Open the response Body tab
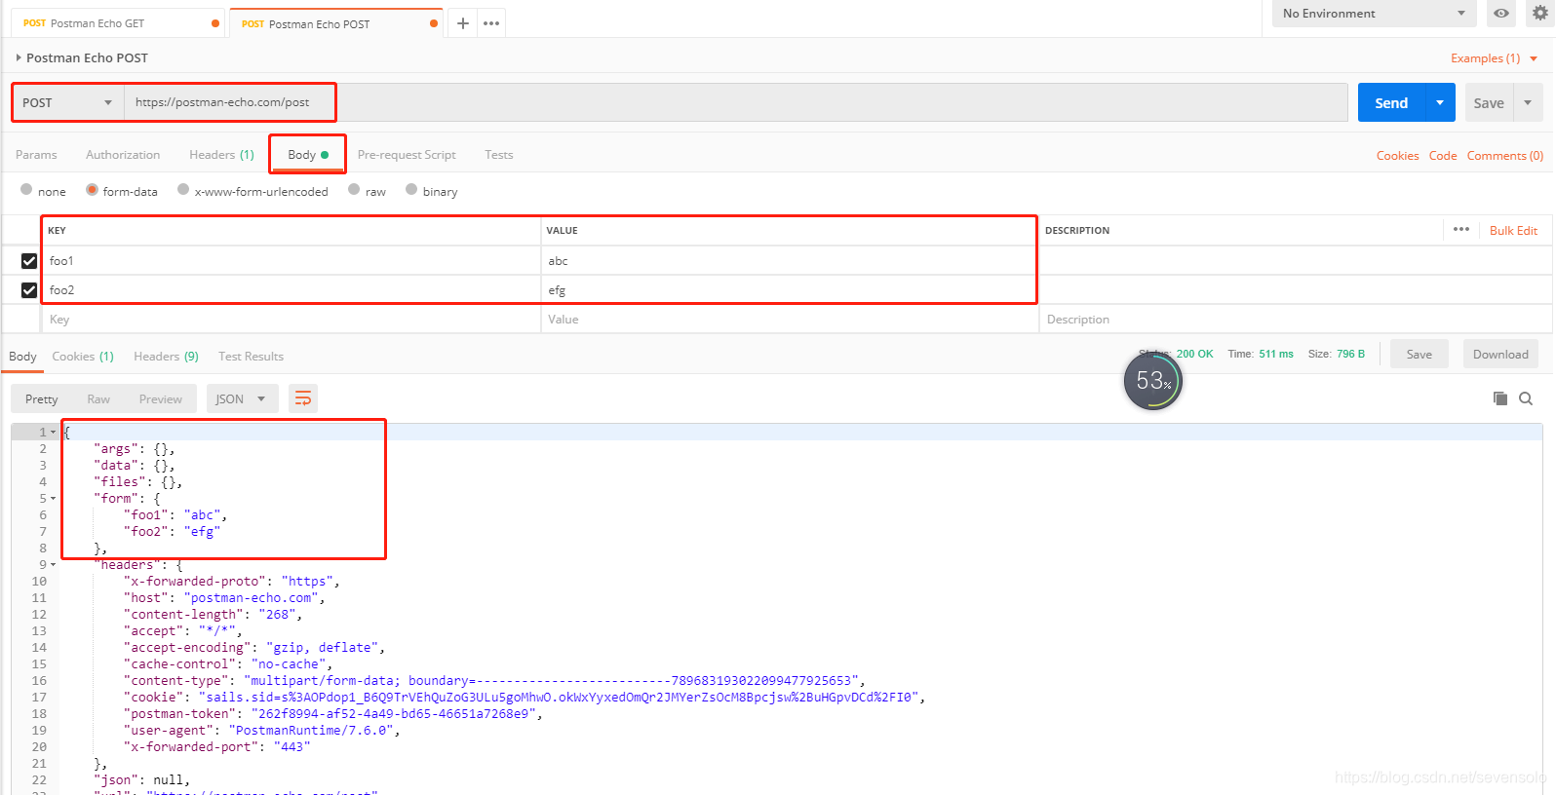 (x=22, y=357)
